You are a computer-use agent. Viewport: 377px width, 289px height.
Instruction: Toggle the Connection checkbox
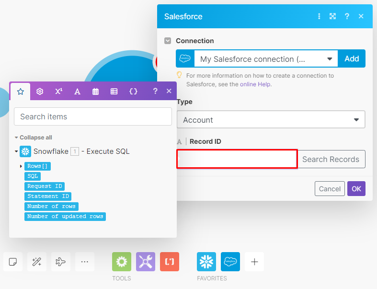pos(168,41)
